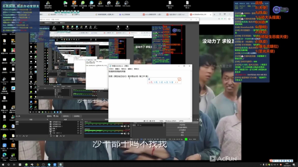Click the 滤镜 button in the OBS source toolbar
298x167 pixels.
[x=56, y=116]
